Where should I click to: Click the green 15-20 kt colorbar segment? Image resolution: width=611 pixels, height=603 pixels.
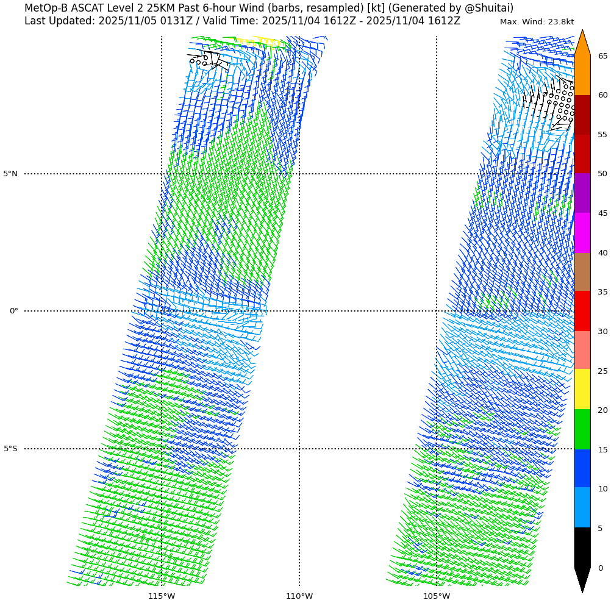click(582, 429)
